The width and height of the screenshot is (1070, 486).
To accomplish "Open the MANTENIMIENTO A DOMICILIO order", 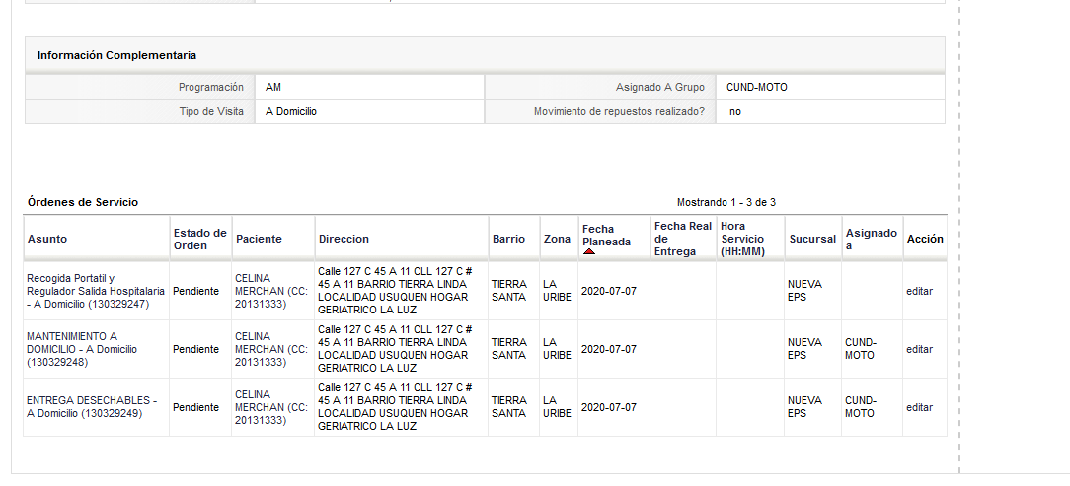I will (x=82, y=349).
